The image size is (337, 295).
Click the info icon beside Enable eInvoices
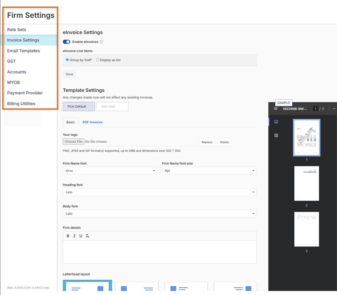[101, 42]
